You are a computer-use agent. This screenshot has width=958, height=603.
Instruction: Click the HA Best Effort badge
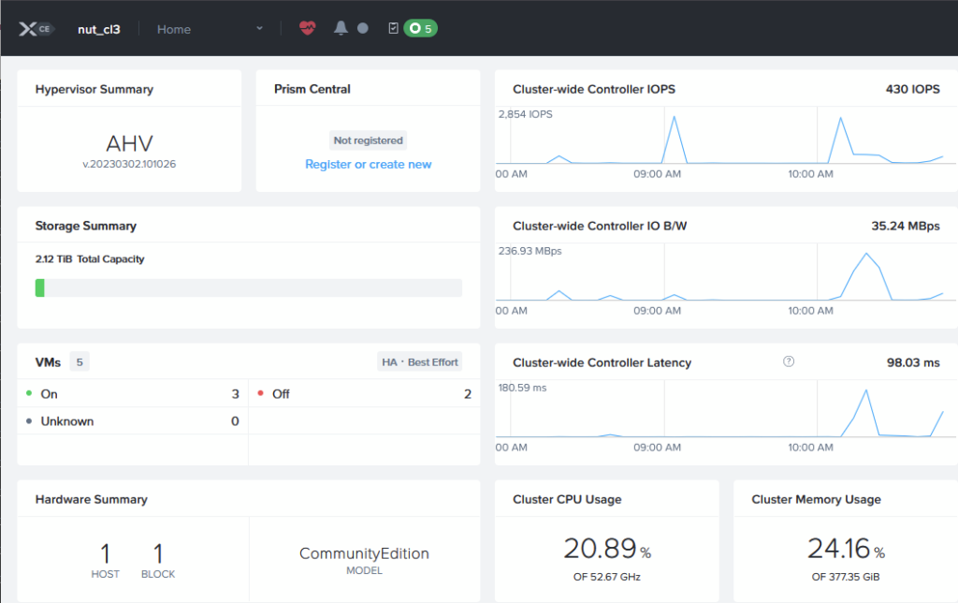tap(420, 362)
